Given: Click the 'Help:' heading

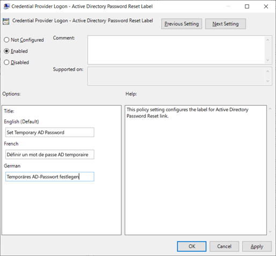Looking at the screenshot, I should (131, 94).
